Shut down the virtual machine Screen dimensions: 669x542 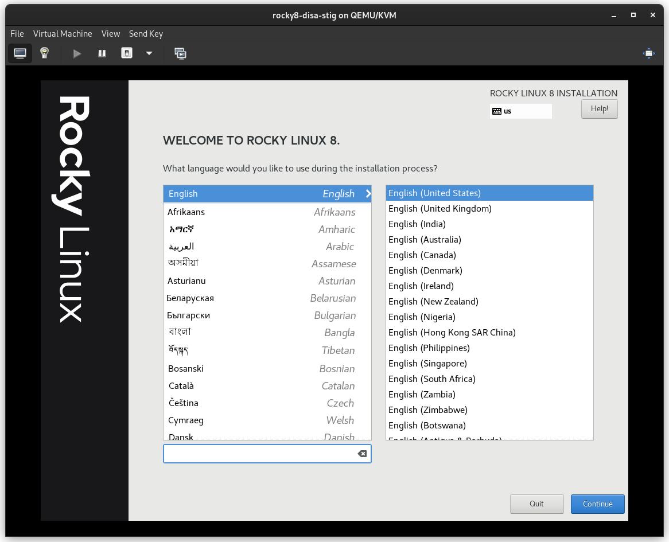(126, 53)
